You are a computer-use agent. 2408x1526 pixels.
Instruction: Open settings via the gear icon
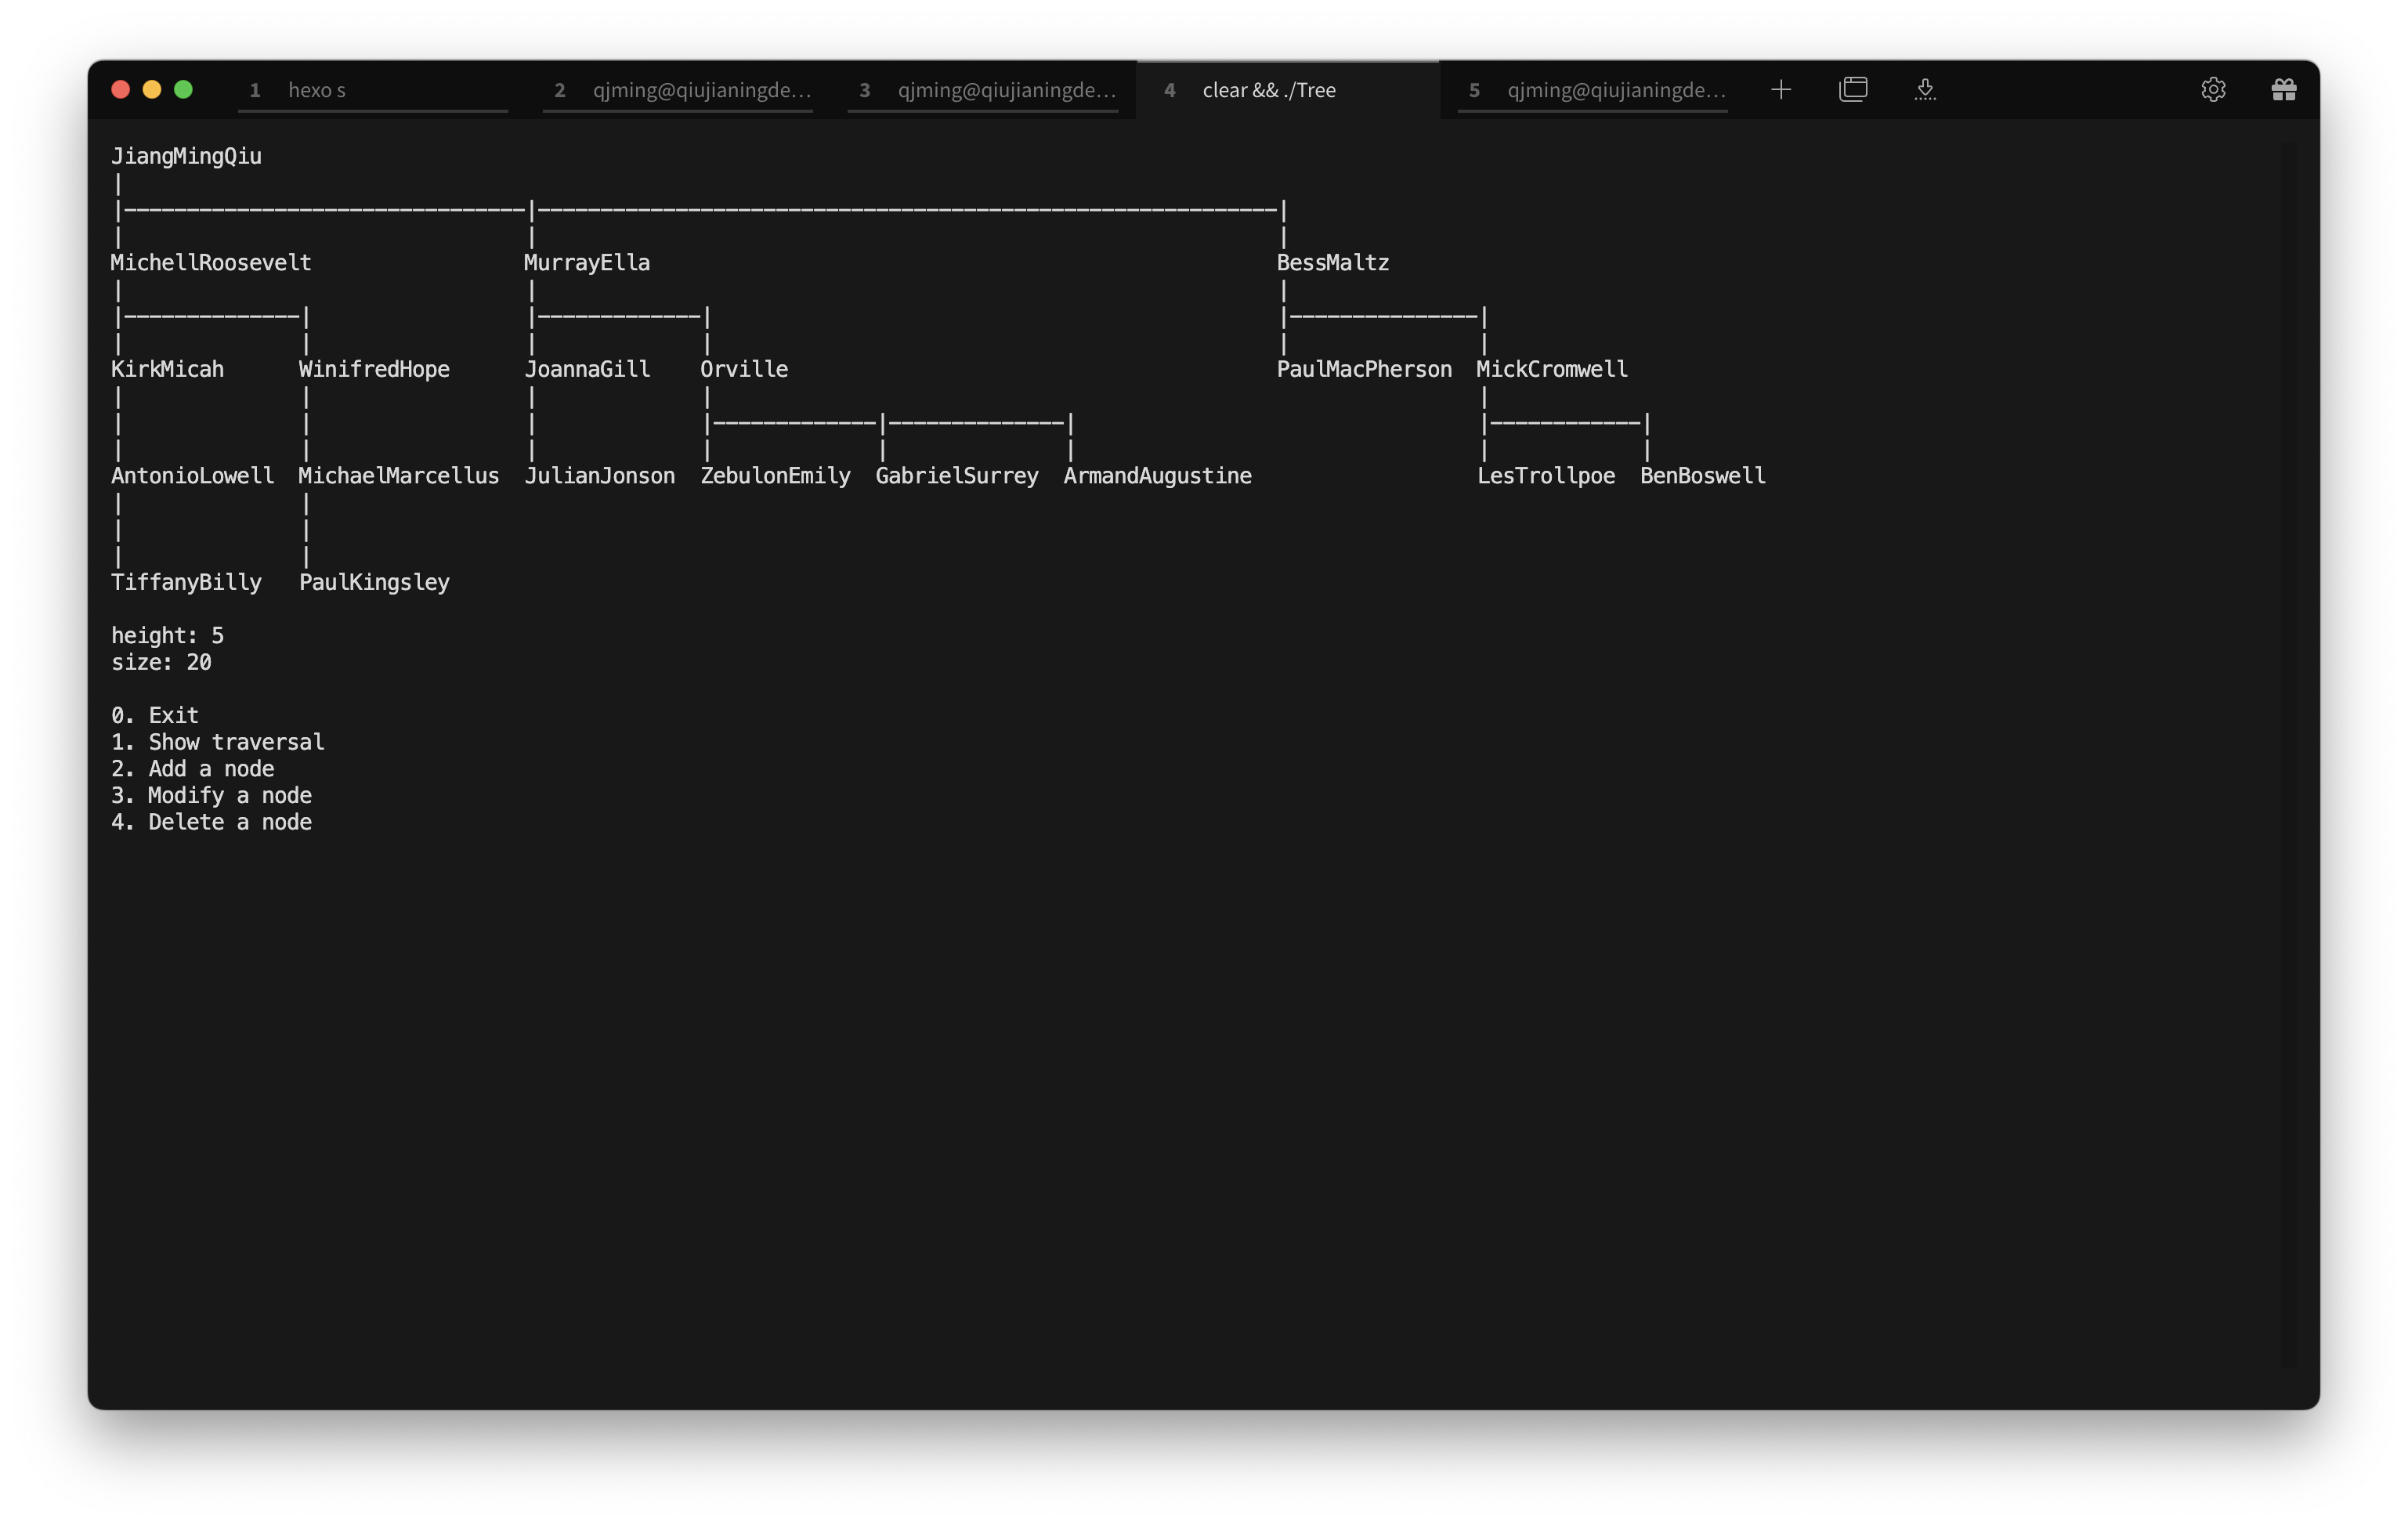[2213, 90]
